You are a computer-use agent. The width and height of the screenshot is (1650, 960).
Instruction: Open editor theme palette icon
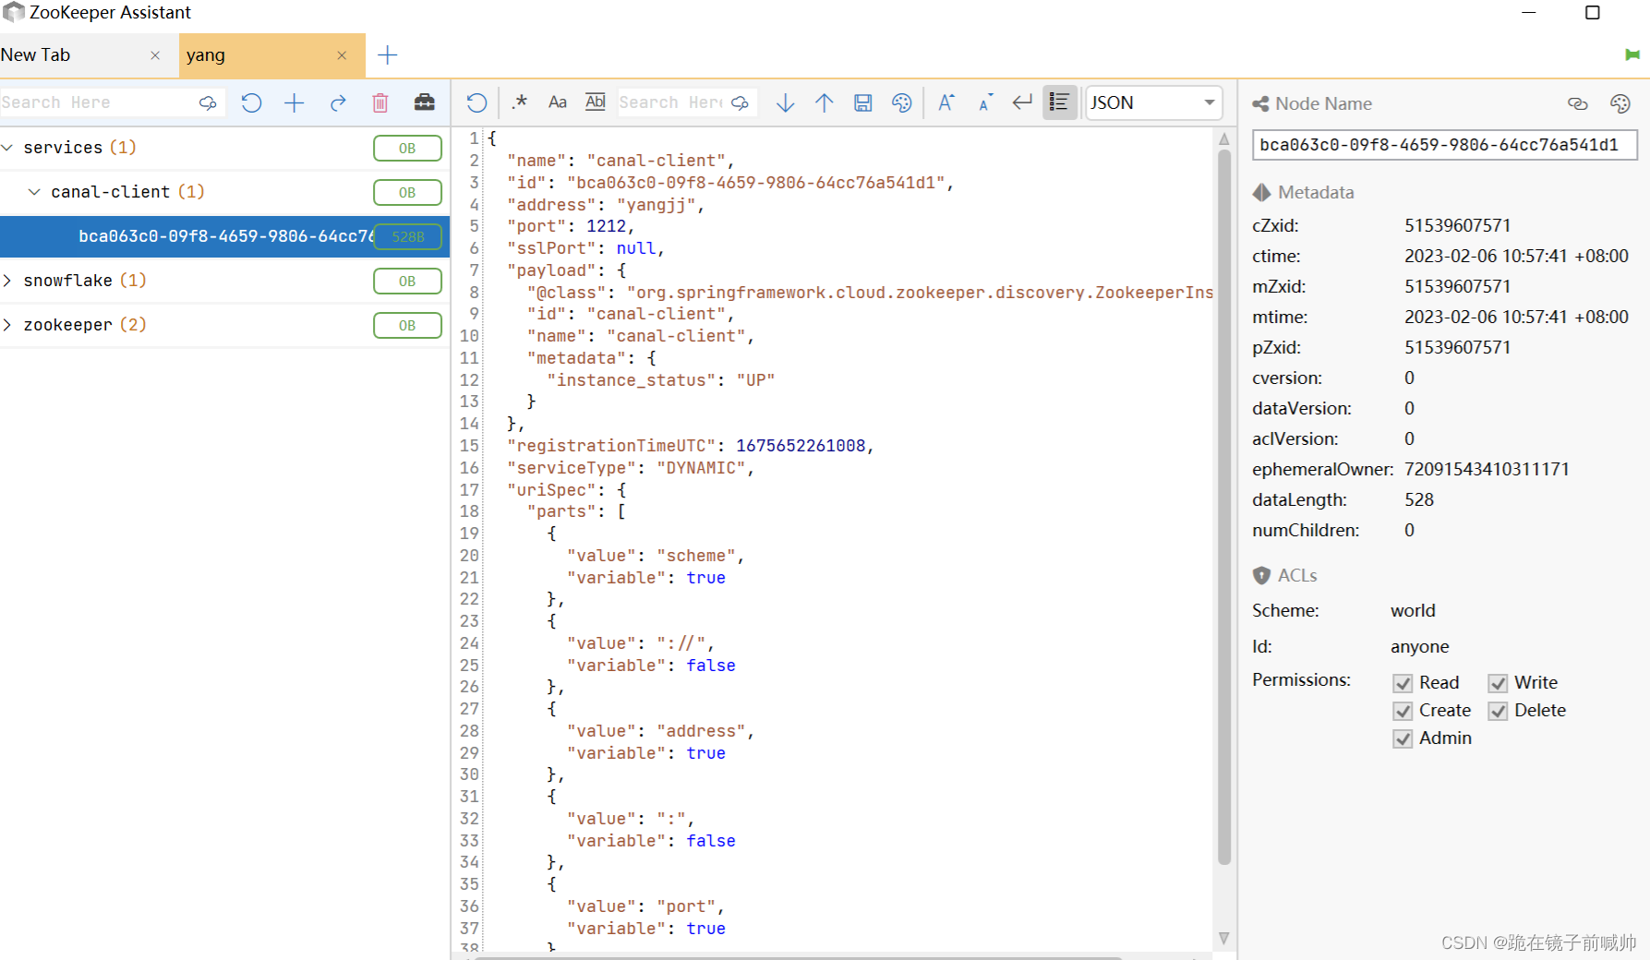(902, 102)
